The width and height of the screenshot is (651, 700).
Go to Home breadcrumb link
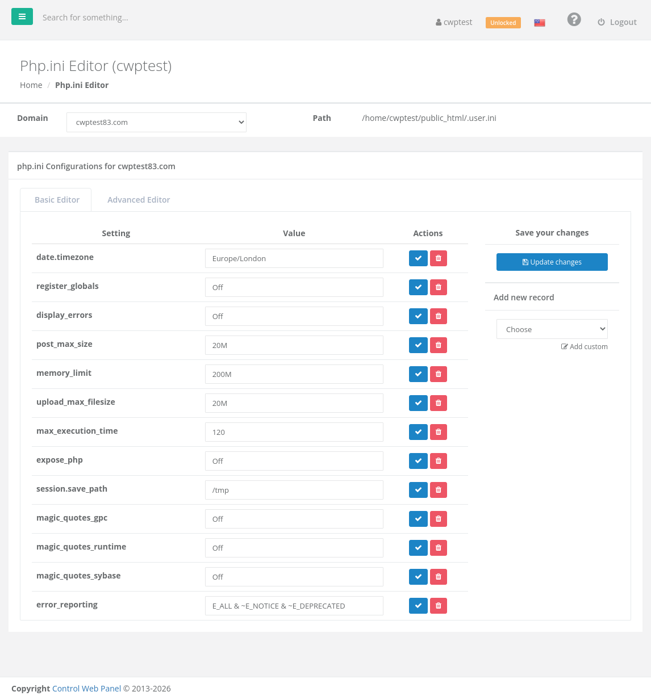click(x=31, y=85)
